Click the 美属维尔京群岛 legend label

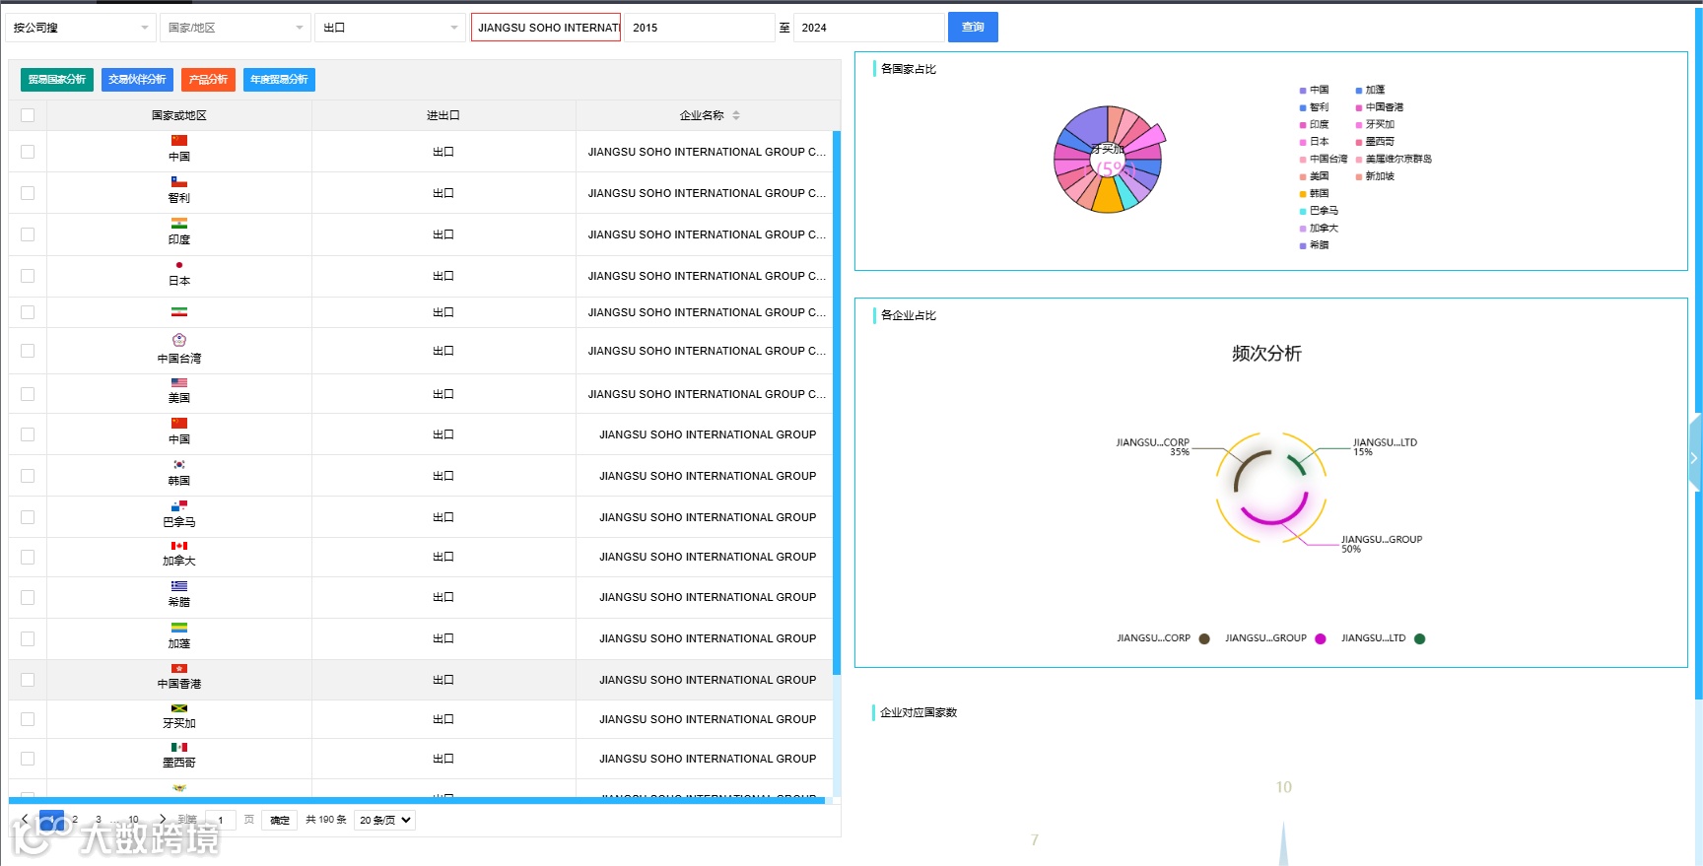tap(1398, 160)
